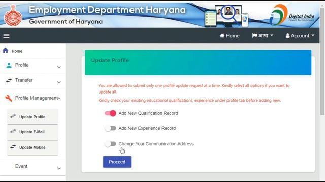Click the Profile Management sidebar label
Image resolution: width=325 pixels, height=182 pixels.
pos(37,98)
